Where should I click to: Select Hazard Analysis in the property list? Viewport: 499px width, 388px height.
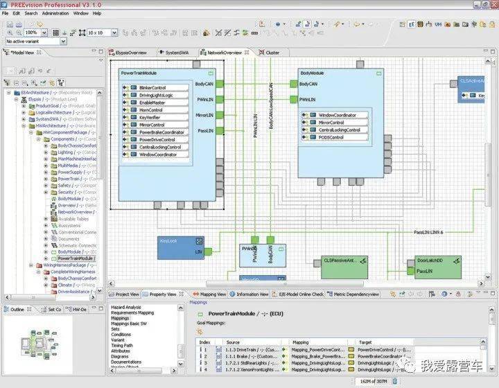pyautogui.click(x=125, y=307)
